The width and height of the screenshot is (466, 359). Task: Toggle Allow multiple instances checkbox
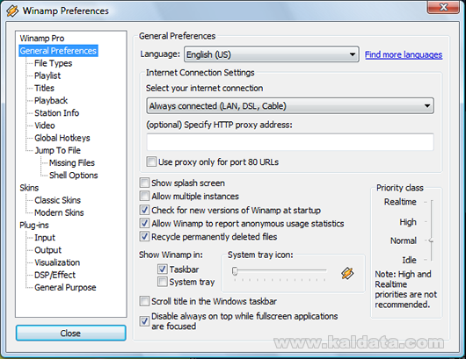pos(144,196)
